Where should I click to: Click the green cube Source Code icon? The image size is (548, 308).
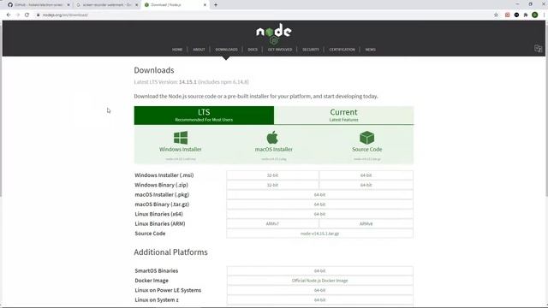click(366, 138)
